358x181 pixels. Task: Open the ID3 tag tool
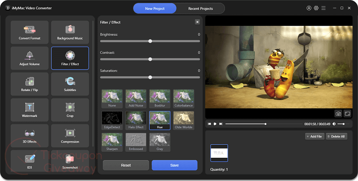29,161
